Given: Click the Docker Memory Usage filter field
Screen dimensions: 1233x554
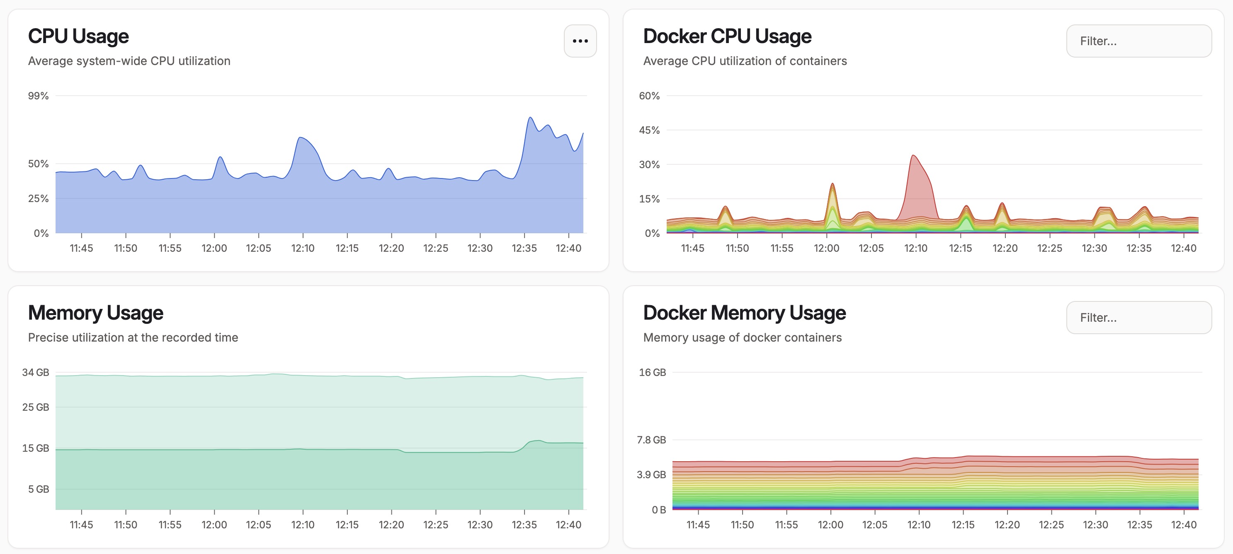Looking at the screenshot, I should 1139,318.
